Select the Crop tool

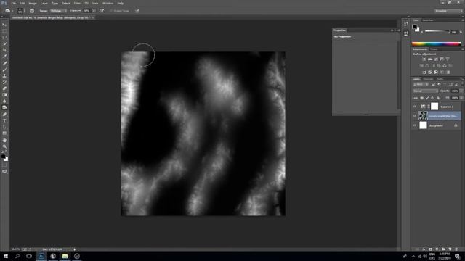point(4,50)
